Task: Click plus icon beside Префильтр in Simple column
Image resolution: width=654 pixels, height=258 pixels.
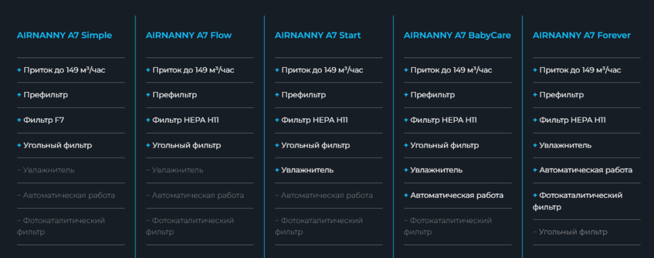Action: (x=19, y=95)
